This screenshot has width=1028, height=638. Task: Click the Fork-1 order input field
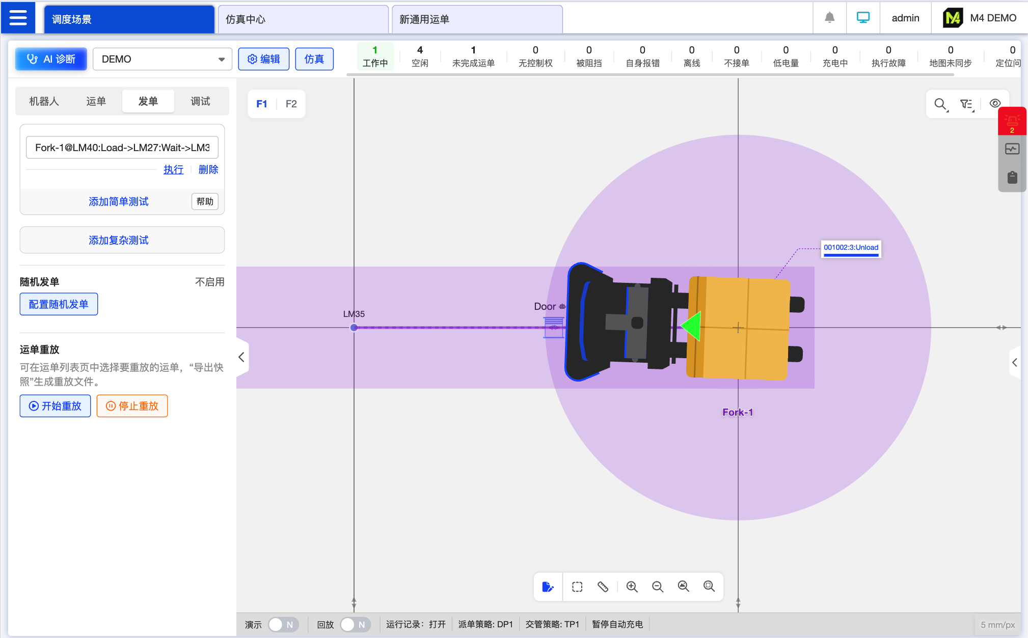(x=122, y=148)
